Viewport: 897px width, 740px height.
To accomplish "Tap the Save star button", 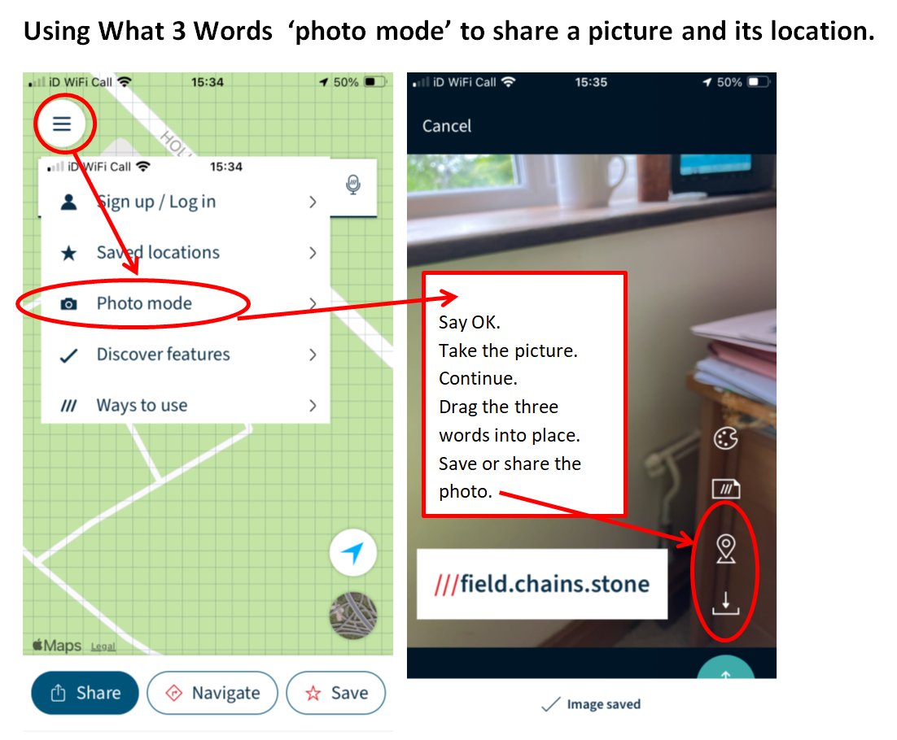I will (336, 693).
